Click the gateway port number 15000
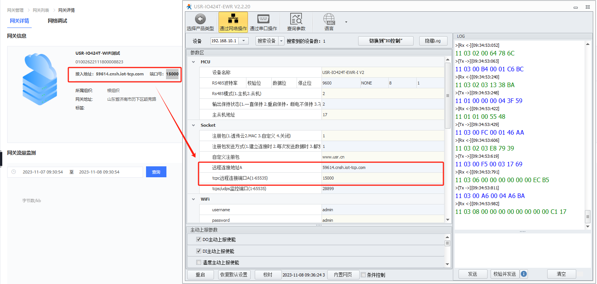597x284 pixels. 172,74
